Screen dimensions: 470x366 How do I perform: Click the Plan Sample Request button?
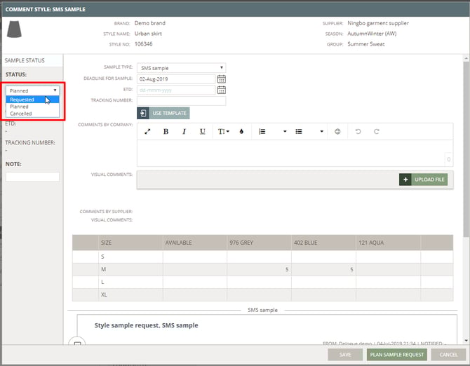point(396,355)
